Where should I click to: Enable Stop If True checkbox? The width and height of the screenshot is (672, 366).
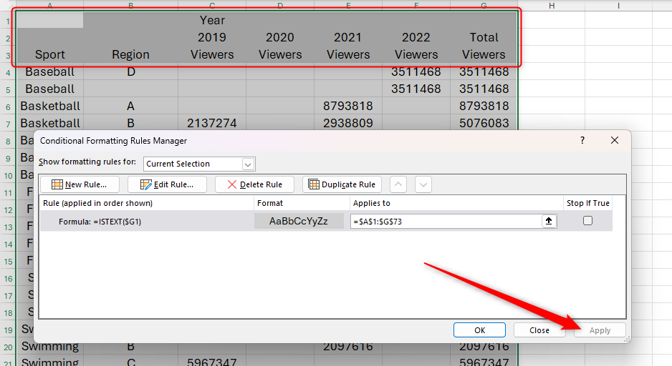pyautogui.click(x=587, y=222)
